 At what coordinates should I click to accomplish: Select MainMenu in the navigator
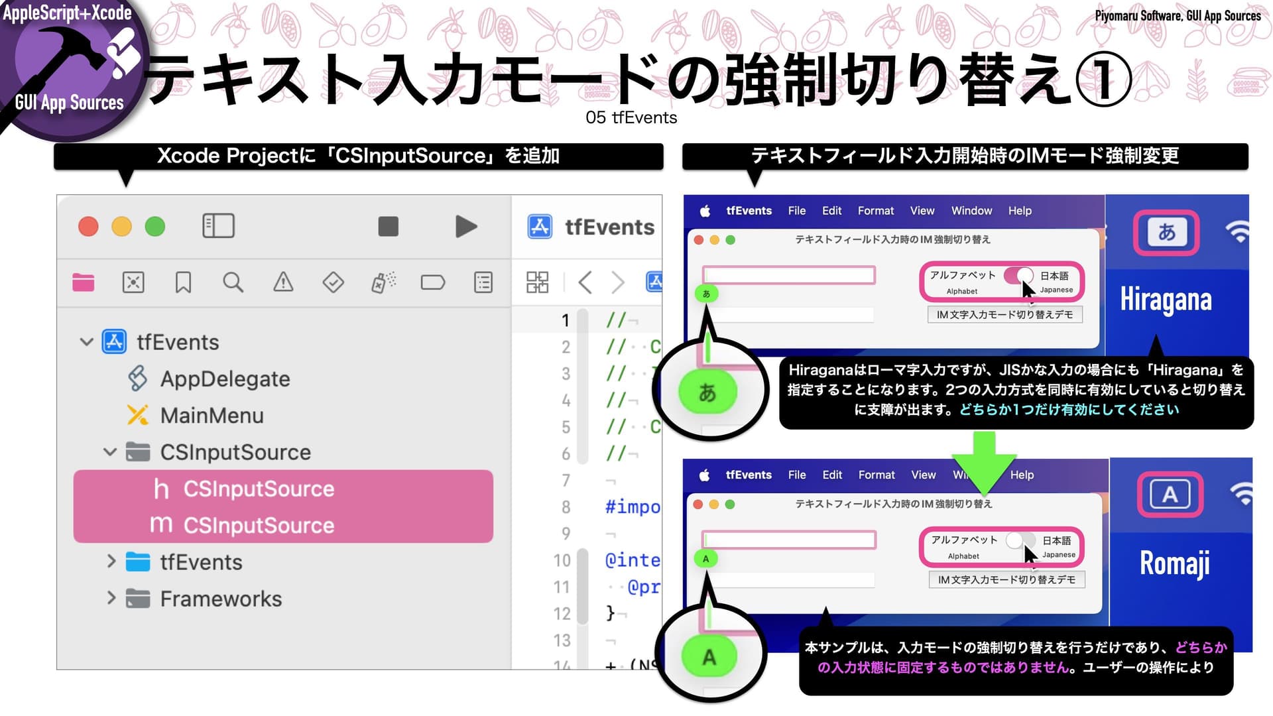coord(195,416)
